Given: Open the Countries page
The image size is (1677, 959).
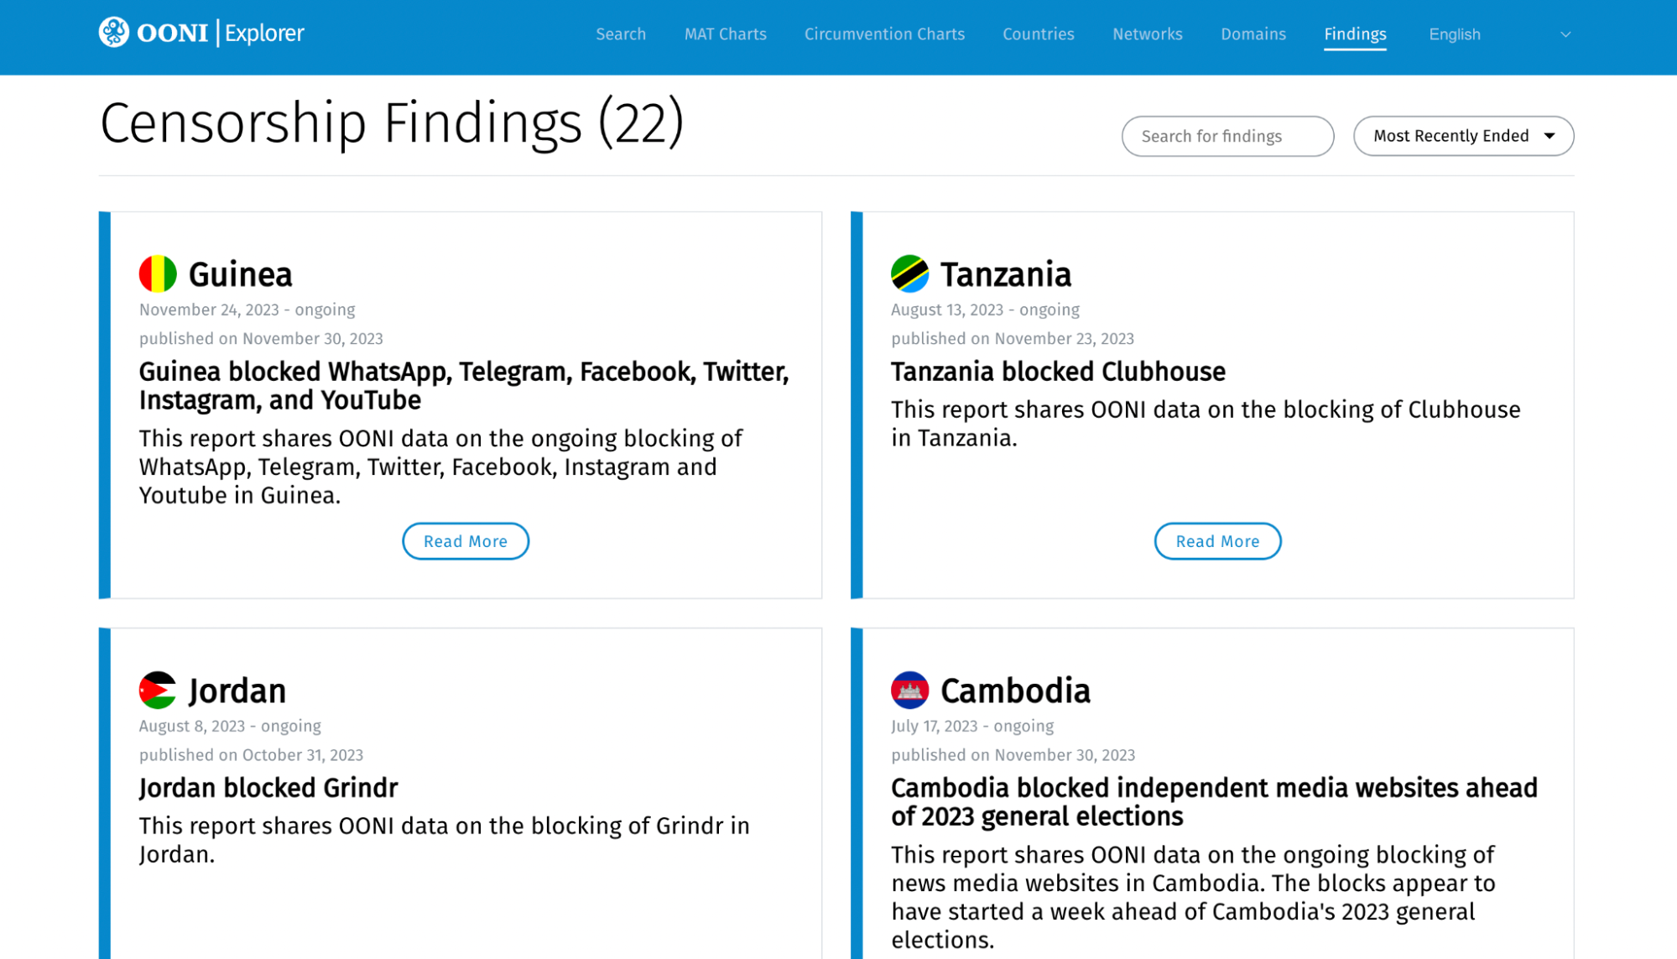Looking at the screenshot, I should coord(1038,34).
